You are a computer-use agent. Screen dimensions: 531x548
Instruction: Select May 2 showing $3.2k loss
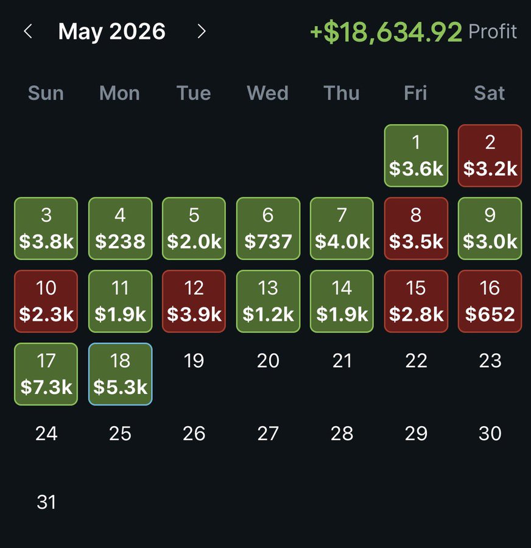coord(490,155)
